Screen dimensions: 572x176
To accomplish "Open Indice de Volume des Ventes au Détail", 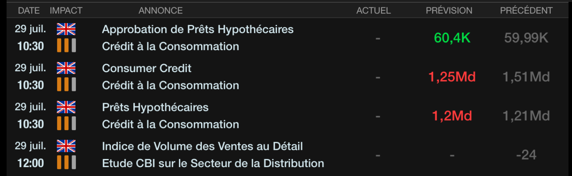I will 202,146.
